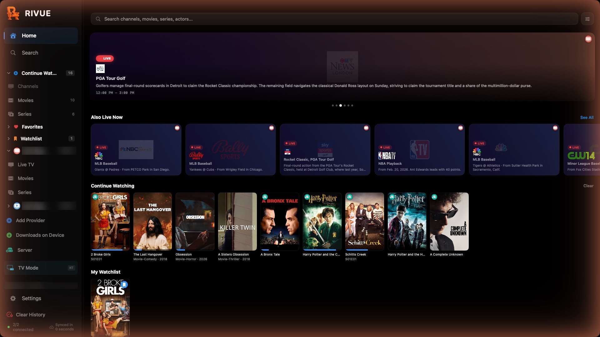The height and width of the screenshot is (337, 600).
Task: Click the Watchlist bookmark icon in sidebar
Action: point(15,139)
